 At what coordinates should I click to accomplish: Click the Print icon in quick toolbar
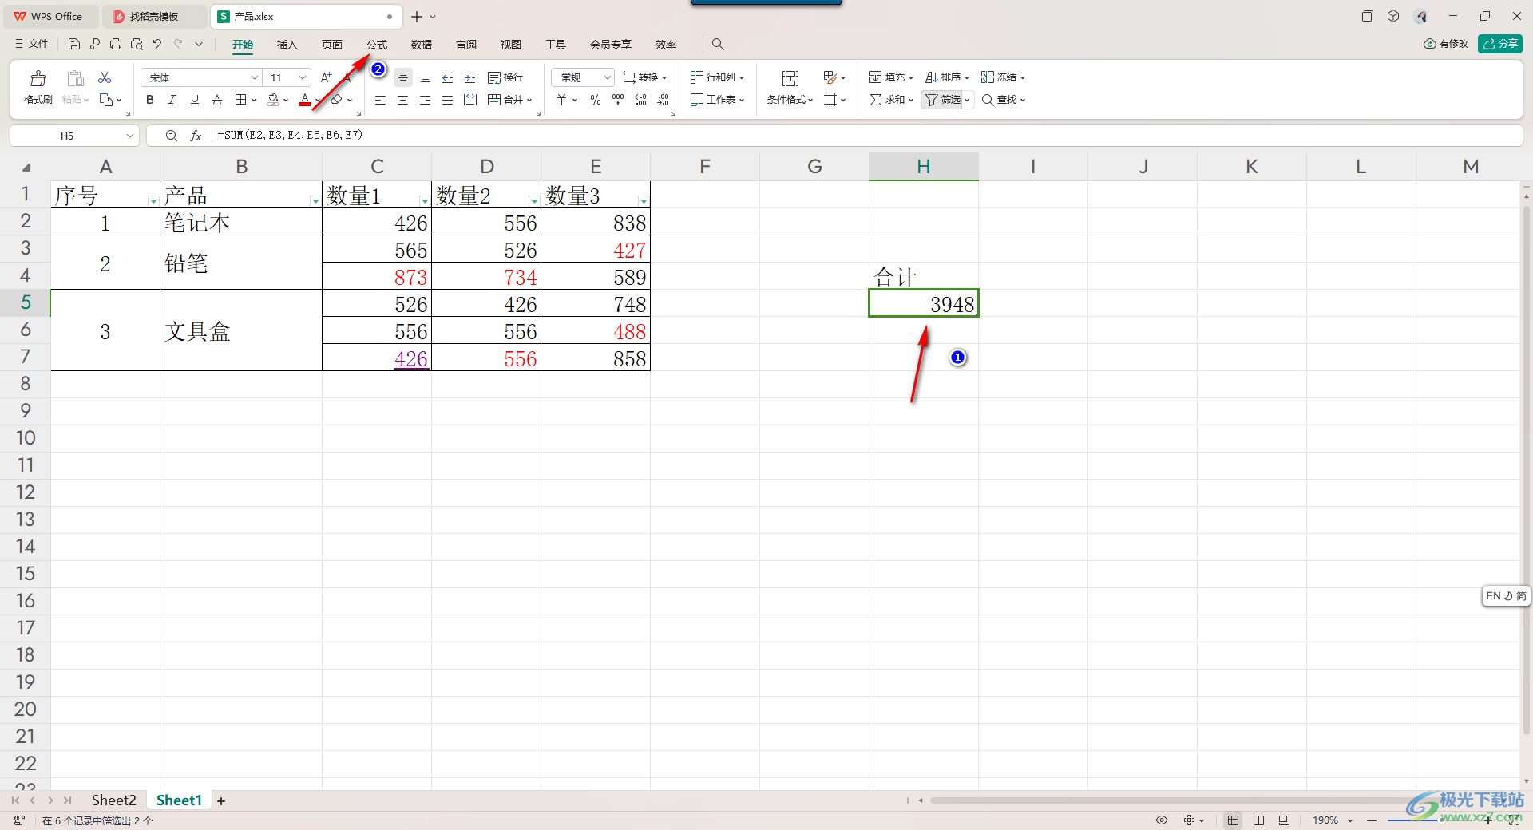[116, 44]
